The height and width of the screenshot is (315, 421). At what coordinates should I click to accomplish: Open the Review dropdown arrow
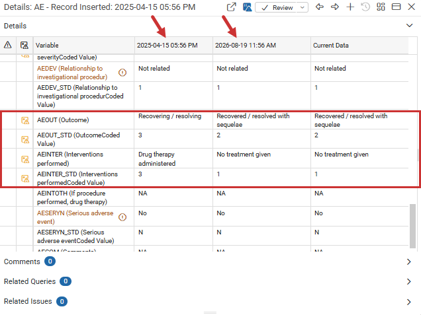tap(303, 7)
